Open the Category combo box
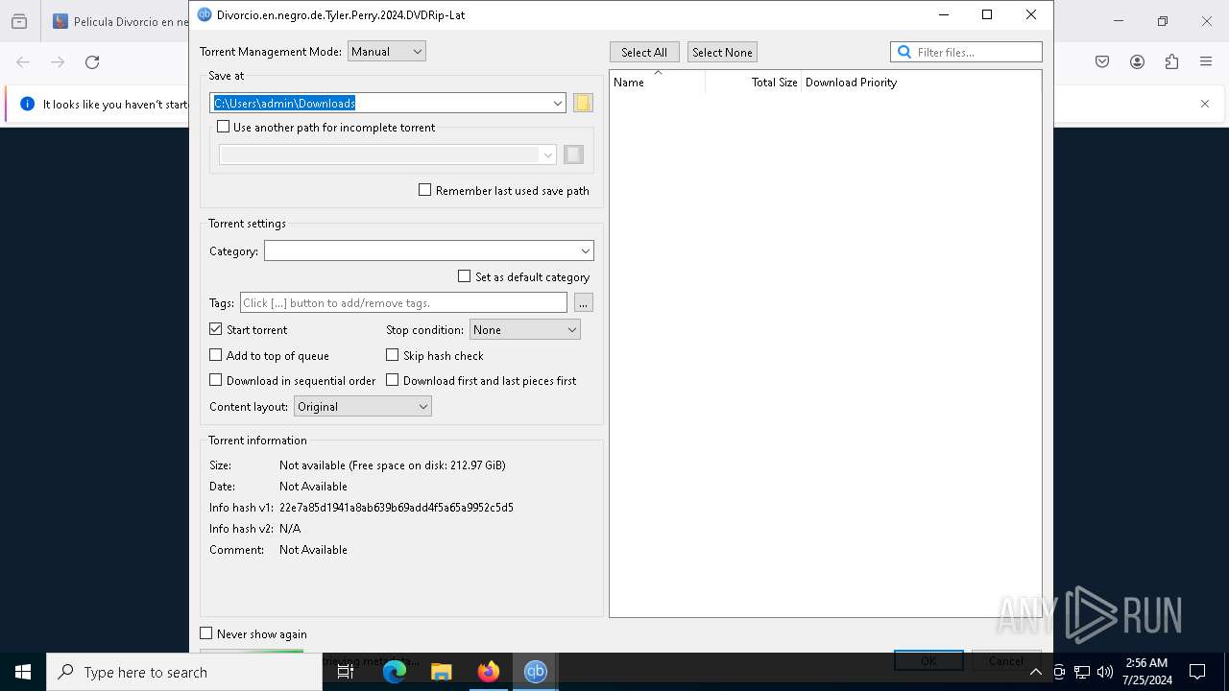 click(429, 250)
